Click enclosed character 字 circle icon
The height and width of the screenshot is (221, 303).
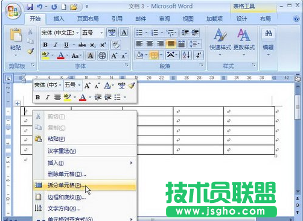click(102, 55)
